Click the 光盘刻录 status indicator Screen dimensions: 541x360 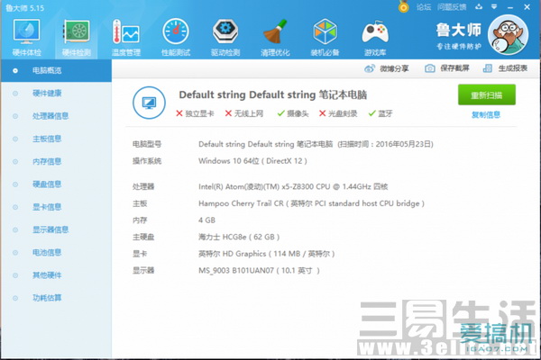point(338,113)
